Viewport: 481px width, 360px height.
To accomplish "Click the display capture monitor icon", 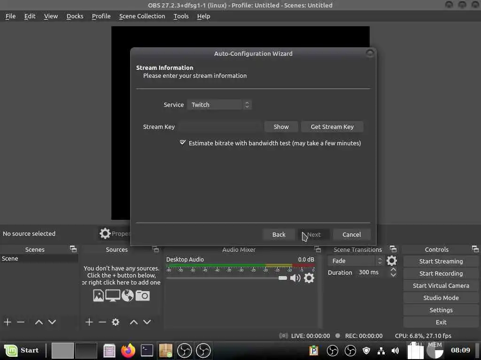I will tap(113, 295).
